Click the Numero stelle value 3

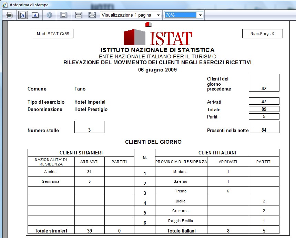coord(89,130)
